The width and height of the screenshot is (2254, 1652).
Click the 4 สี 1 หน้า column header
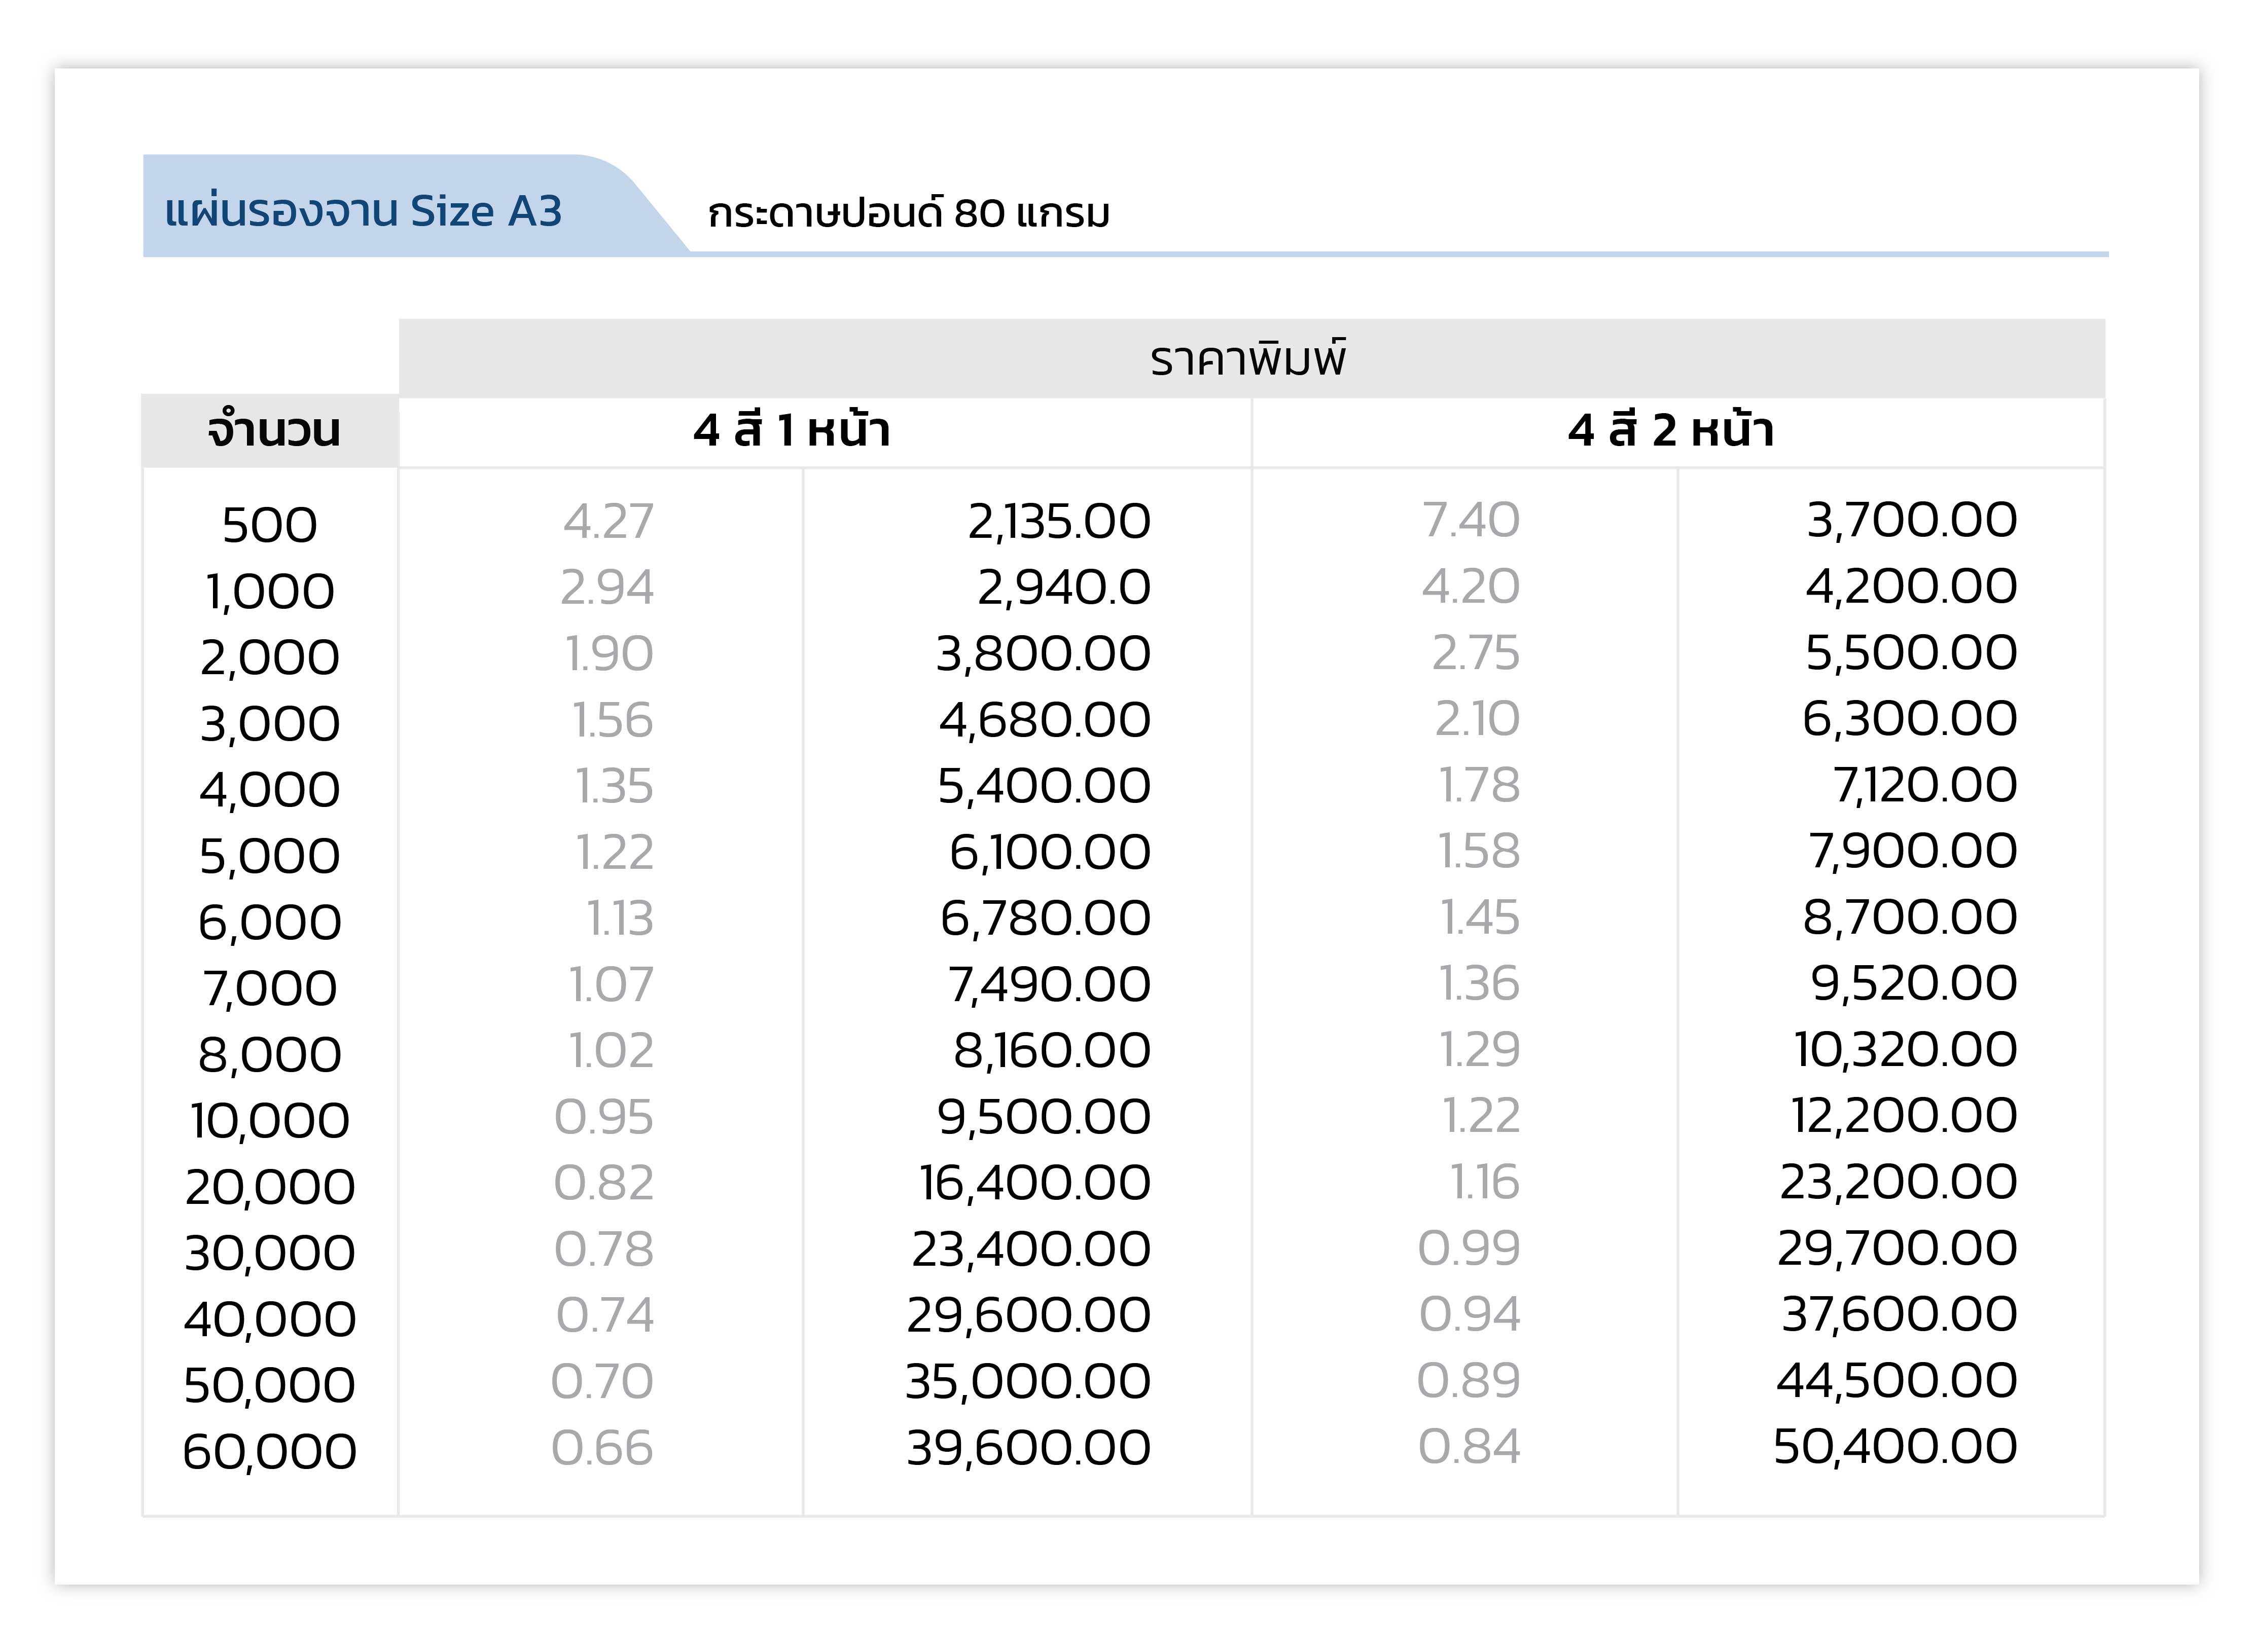coord(792,430)
